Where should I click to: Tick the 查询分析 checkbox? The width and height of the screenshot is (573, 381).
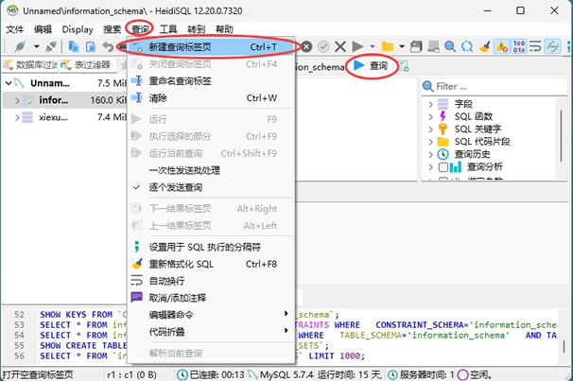[443, 167]
